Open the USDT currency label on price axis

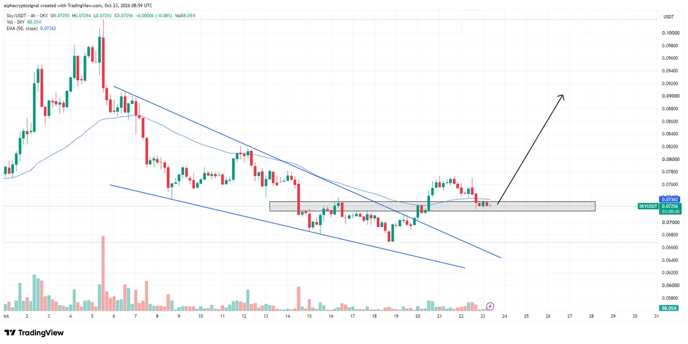tap(669, 17)
